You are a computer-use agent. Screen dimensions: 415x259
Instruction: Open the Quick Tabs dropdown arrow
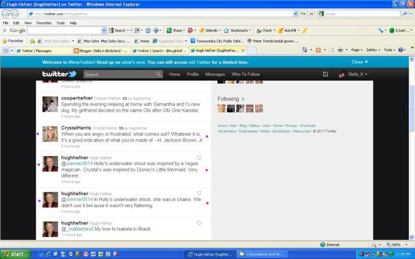[12, 50]
